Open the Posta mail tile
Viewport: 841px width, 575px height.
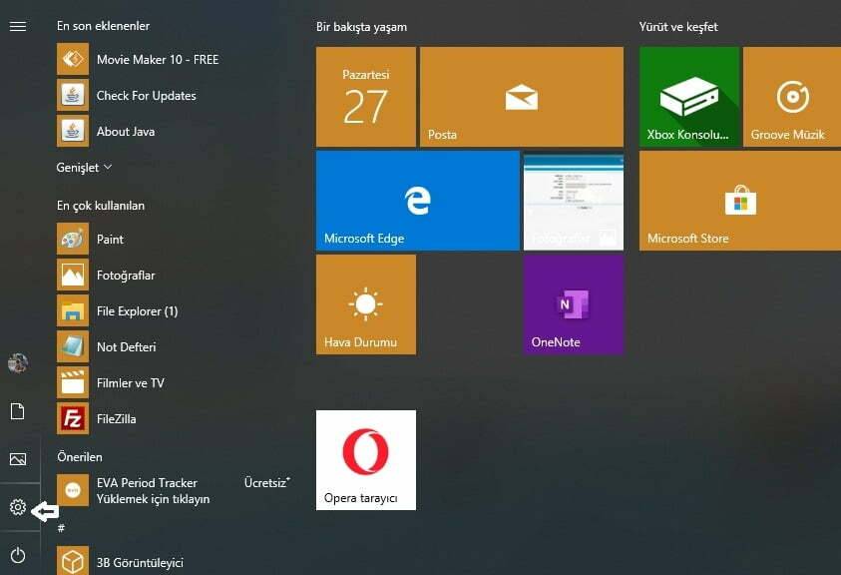coord(522,97)
